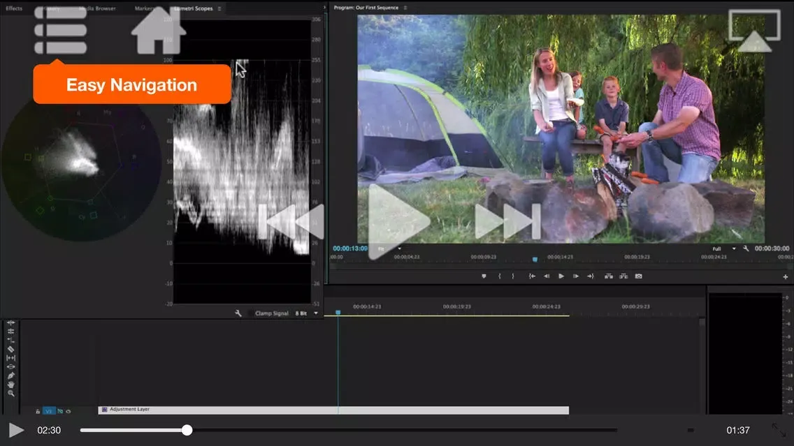Open the Lumetri Scopes panel menu
The height and width of the screenshot is (446, 794).
click(x=219, y=8)
